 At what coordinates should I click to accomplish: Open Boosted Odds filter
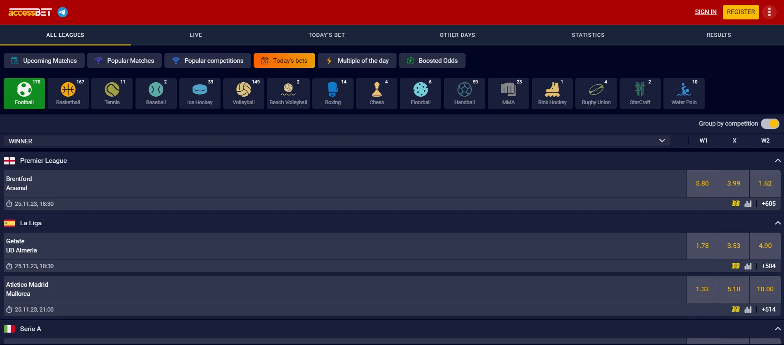click(432, 61)
